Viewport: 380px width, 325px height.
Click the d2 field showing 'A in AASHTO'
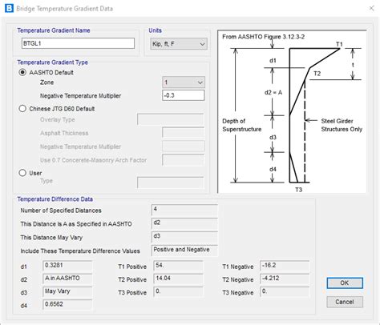(x=67, y=279)
